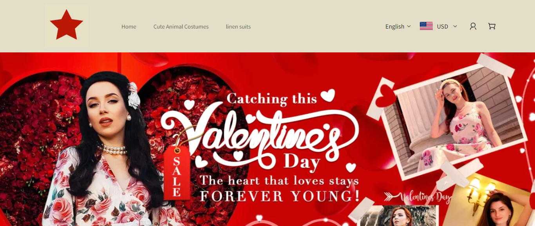This screenshot has height=226, width=535.
Task: Click the US flag currency icon
Action: (426, 26)
